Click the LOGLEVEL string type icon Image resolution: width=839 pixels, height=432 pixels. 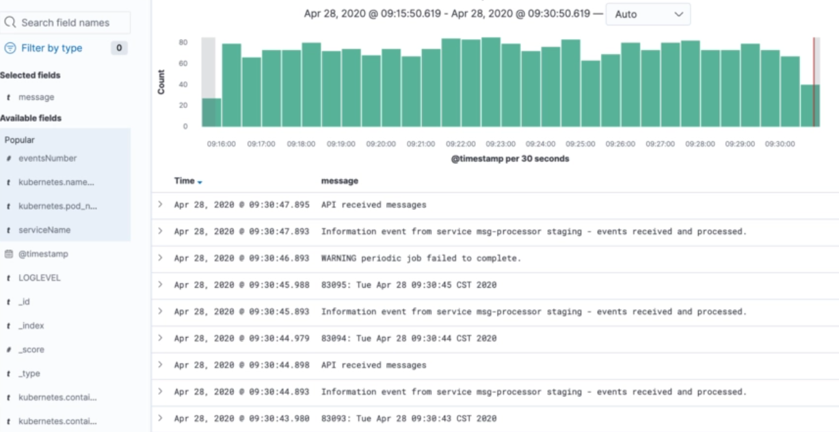pyautogui.click(x=8, y=278)
